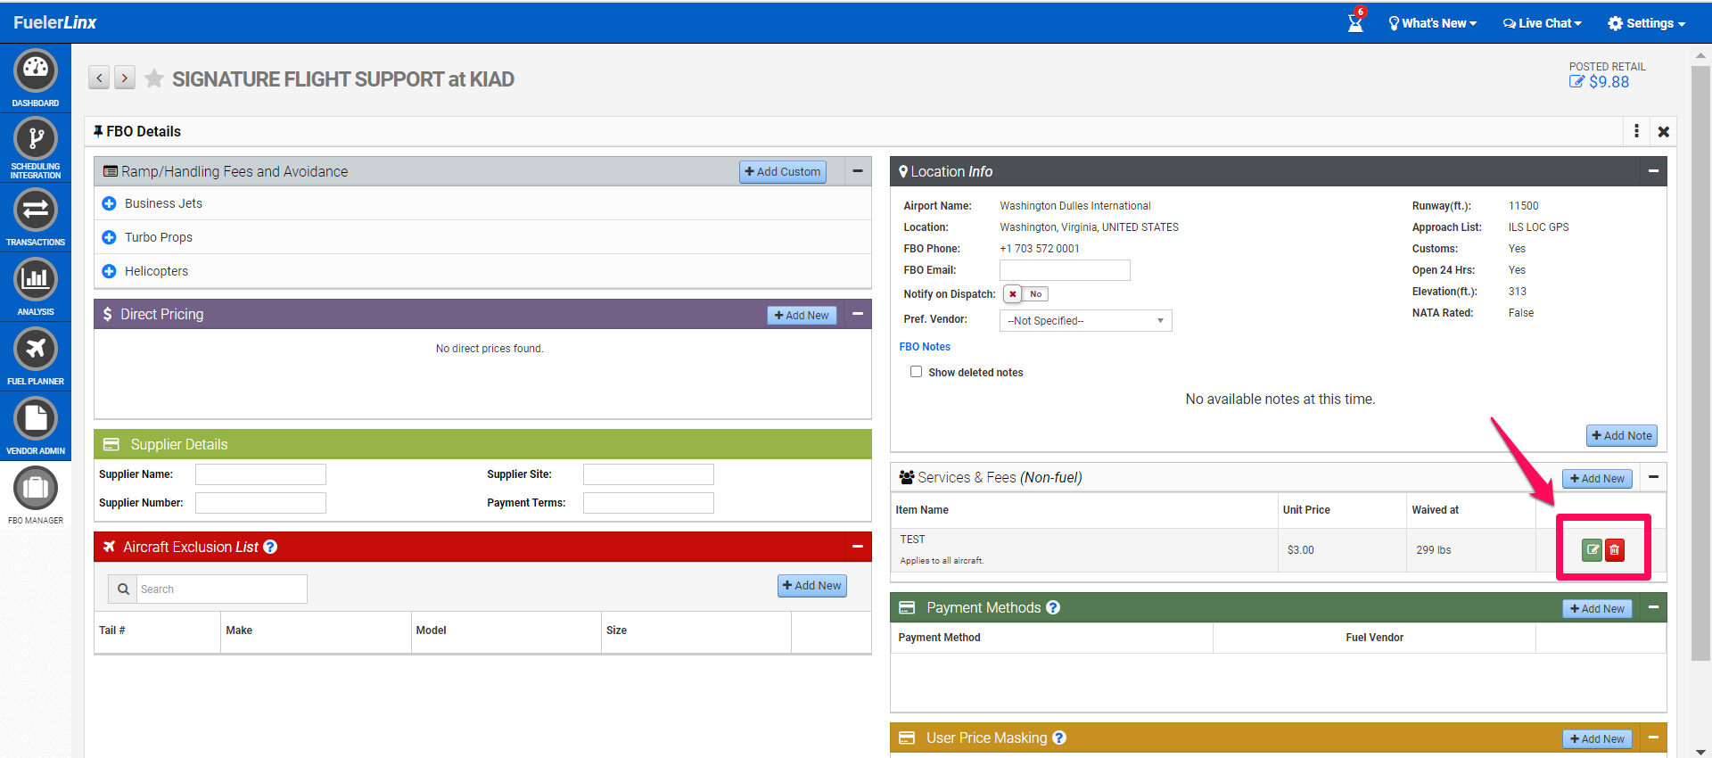Add New service or fee
Image resolution: width=1712 pixels, height=758 pixels.
(1597, 479)
